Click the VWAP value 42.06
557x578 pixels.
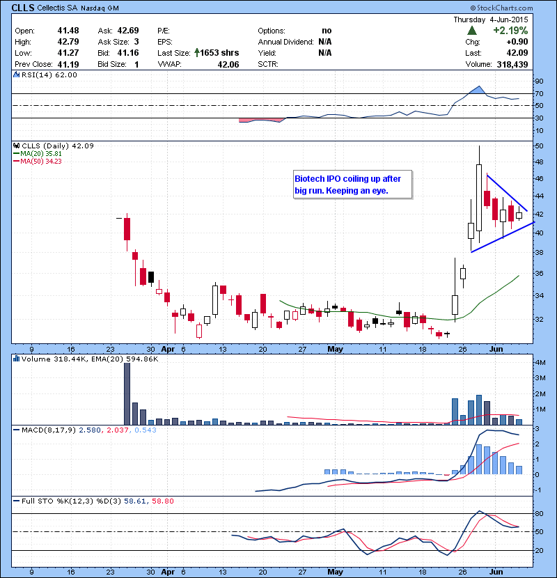[x=228, y=65]
